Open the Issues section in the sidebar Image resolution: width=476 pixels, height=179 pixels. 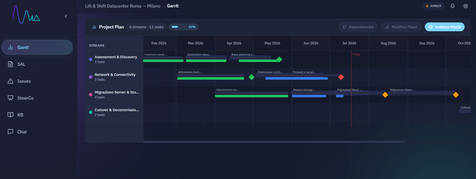coord(37,81)
